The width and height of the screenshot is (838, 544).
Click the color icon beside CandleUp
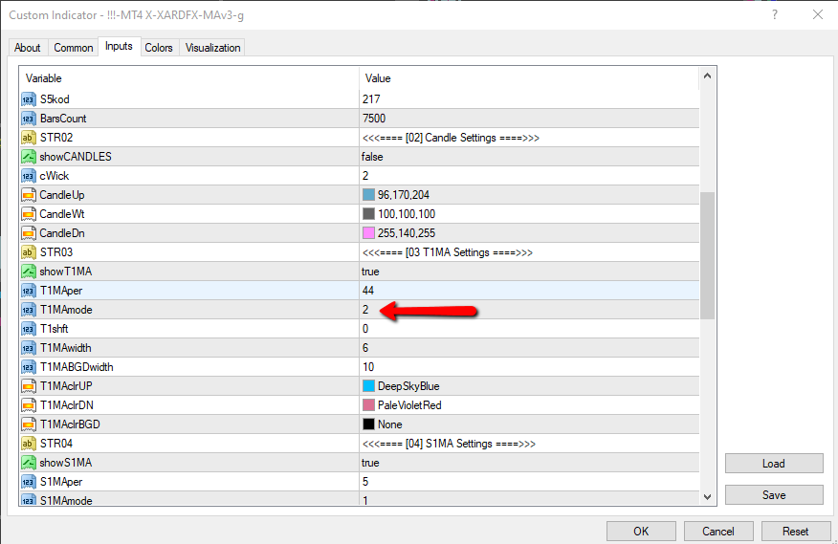click(29, 195)
